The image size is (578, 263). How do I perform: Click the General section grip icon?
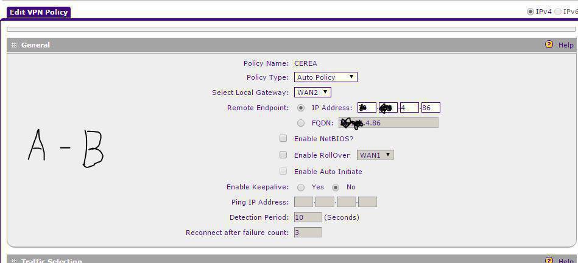14,45
